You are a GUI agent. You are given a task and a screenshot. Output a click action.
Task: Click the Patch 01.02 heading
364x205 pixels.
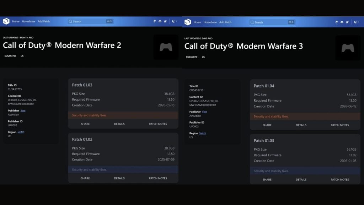82,140
